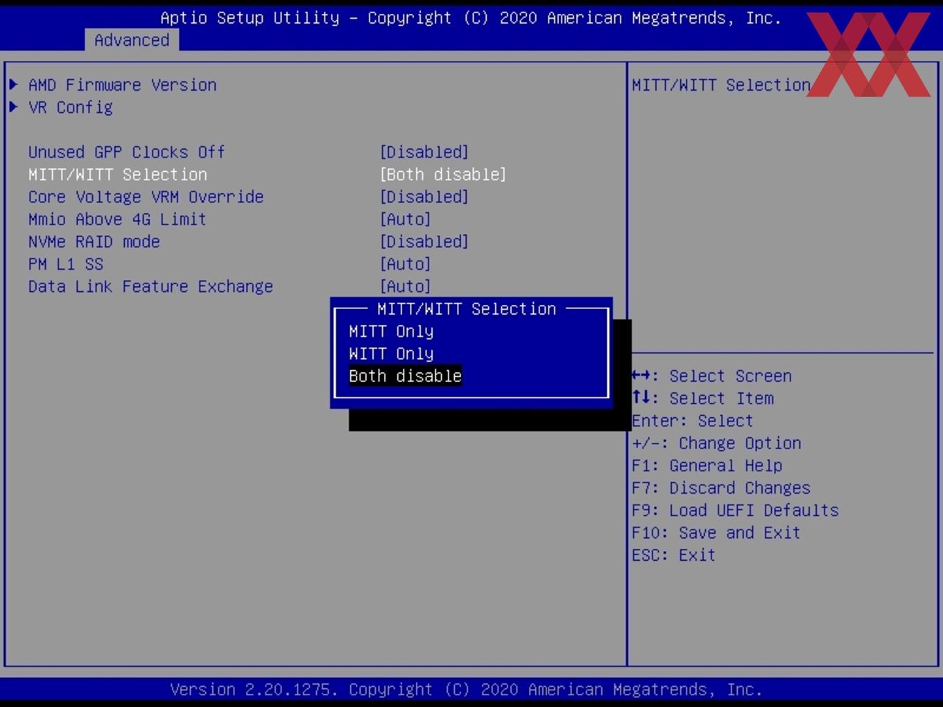Click the Select Screen key hint

pyautogui.click(x=712, y=376)
